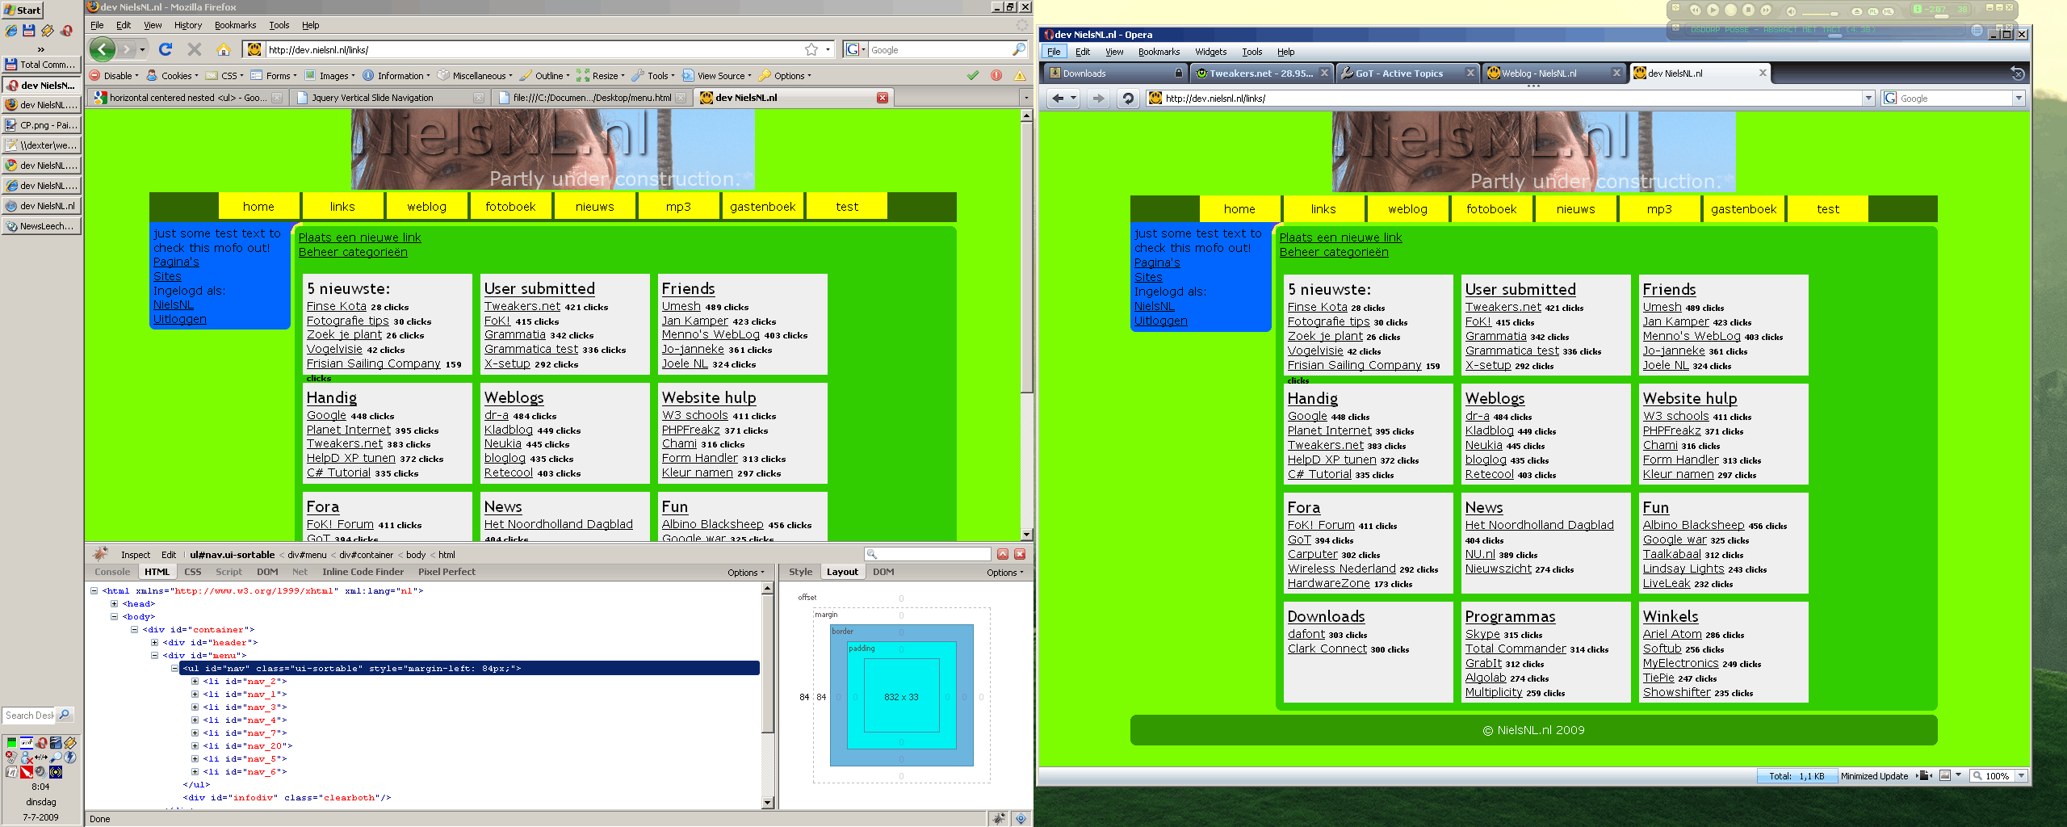Click Uitloggen link in Opera page
Screen dimensions: 2067x827
(x=1160, y=321)
